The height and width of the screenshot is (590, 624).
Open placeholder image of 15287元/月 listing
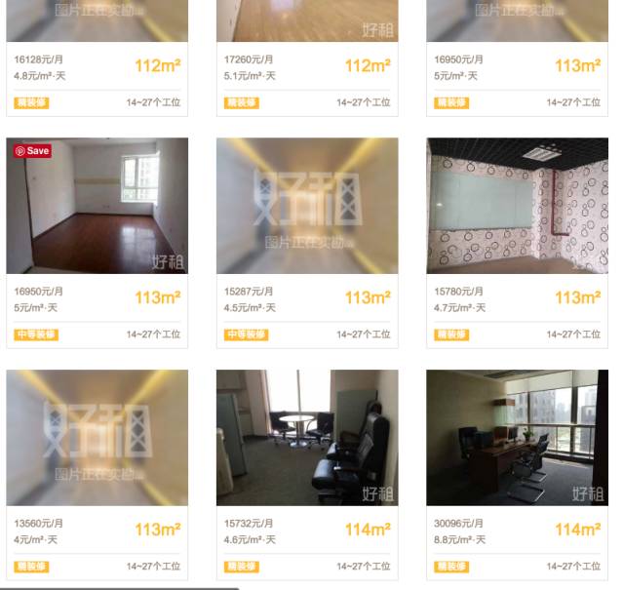tap(307, 206)
